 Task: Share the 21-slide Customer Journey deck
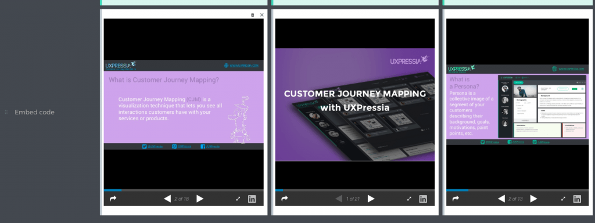pyautogui.click(x=285, y=199)
